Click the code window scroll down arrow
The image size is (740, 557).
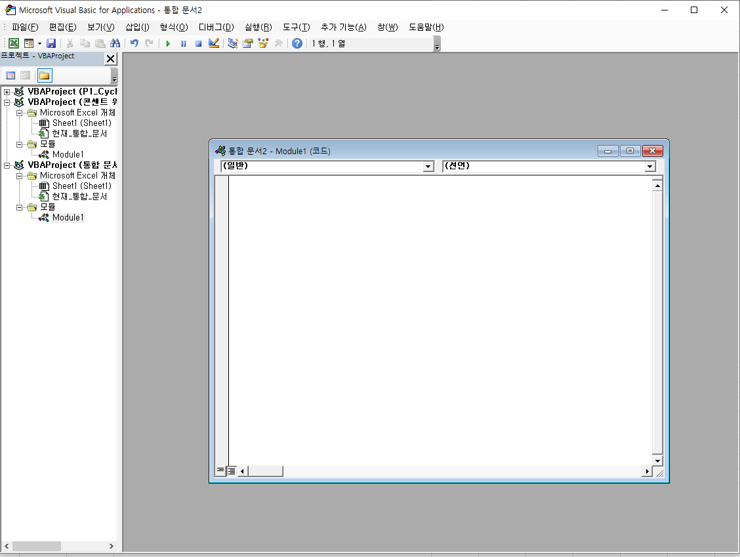coord(657,461)
